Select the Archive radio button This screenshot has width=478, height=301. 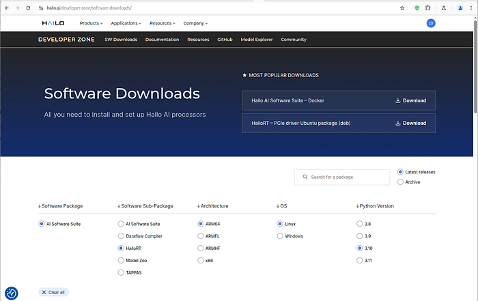[401, 182]
